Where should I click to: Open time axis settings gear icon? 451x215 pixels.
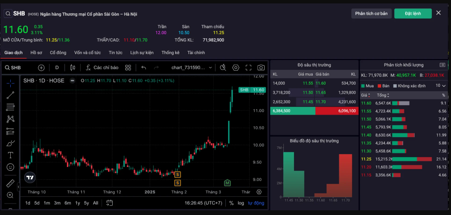pyautogui.click(x=259, y=192)
